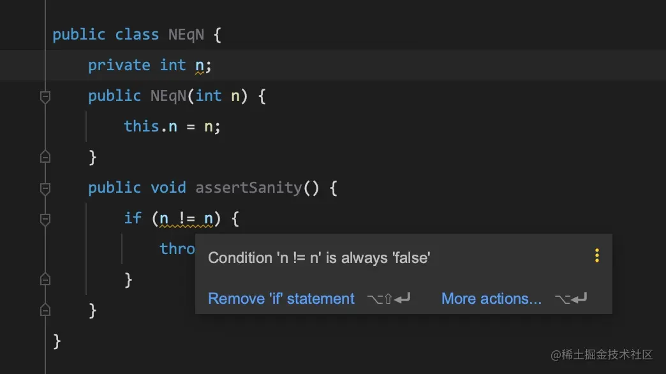Viewport: 666px width, 374px height.
Task: Click the assertSanity method name
Action: (x=249, y=188)
